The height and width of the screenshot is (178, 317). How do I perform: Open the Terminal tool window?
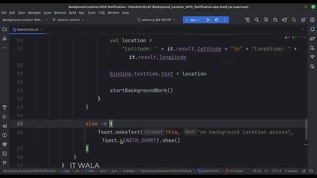click(4, 154)
